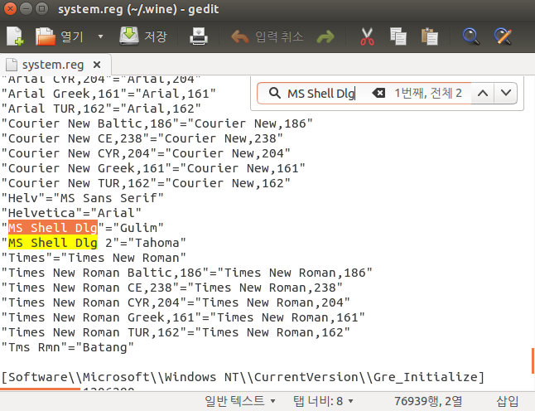Click the Courier New Greek,161 line
The height and width of the screenshot is (411, 535).
click(x=153, y=168)
